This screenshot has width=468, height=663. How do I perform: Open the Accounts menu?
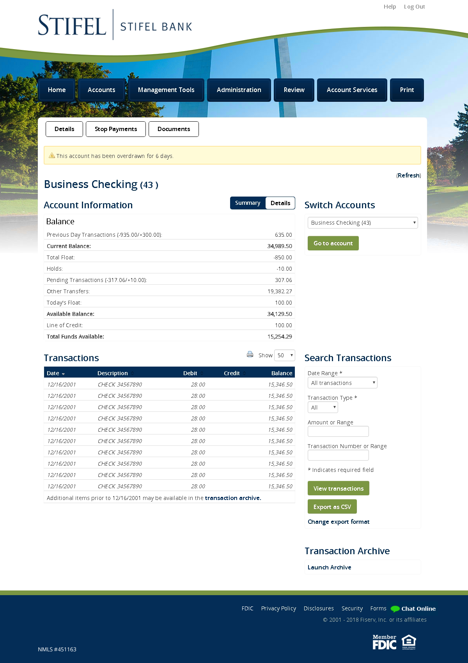point(101,90)
